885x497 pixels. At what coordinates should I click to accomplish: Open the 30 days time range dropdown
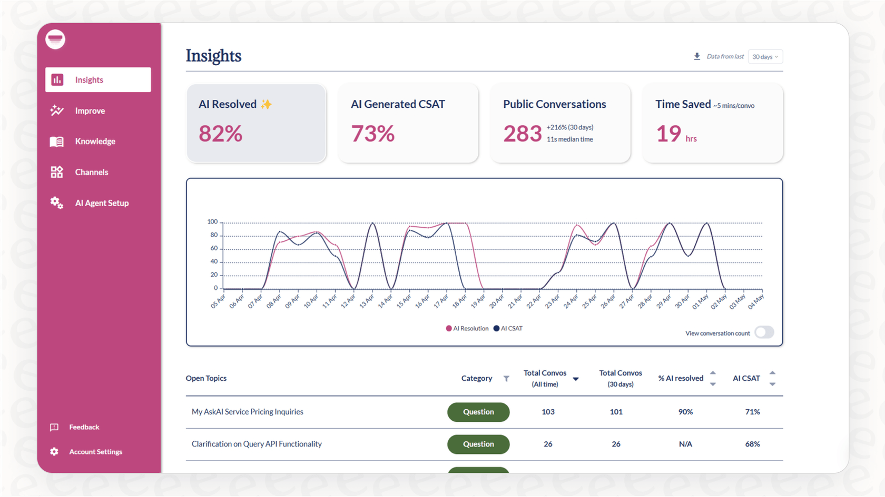765,56
